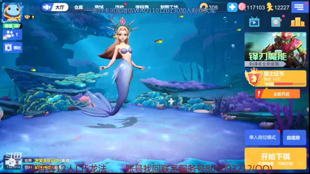Open the TV live broadcast icon

pos(254,22)
